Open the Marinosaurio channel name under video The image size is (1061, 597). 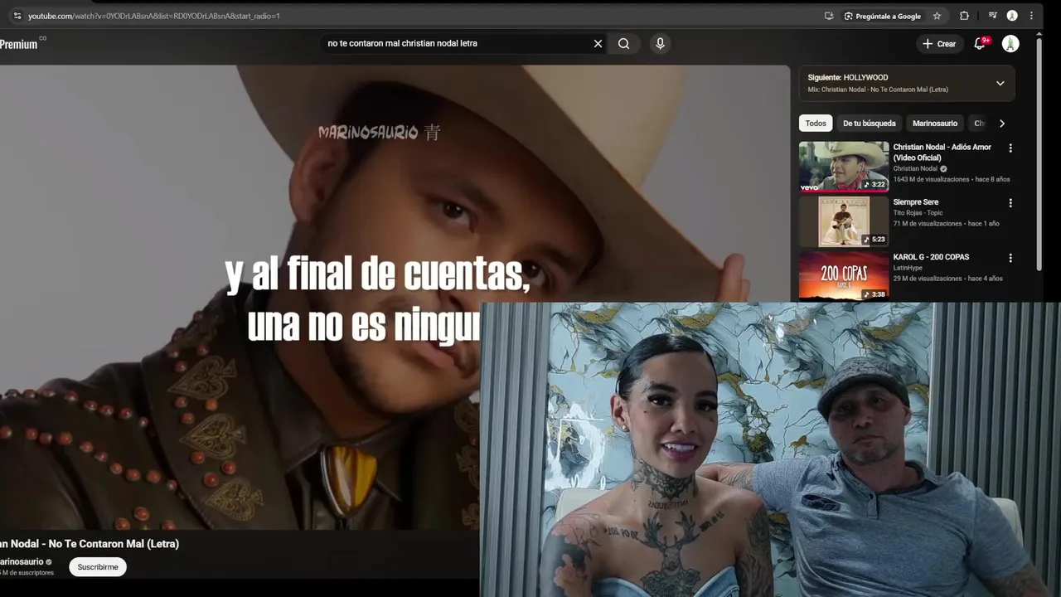pos(22,561)
